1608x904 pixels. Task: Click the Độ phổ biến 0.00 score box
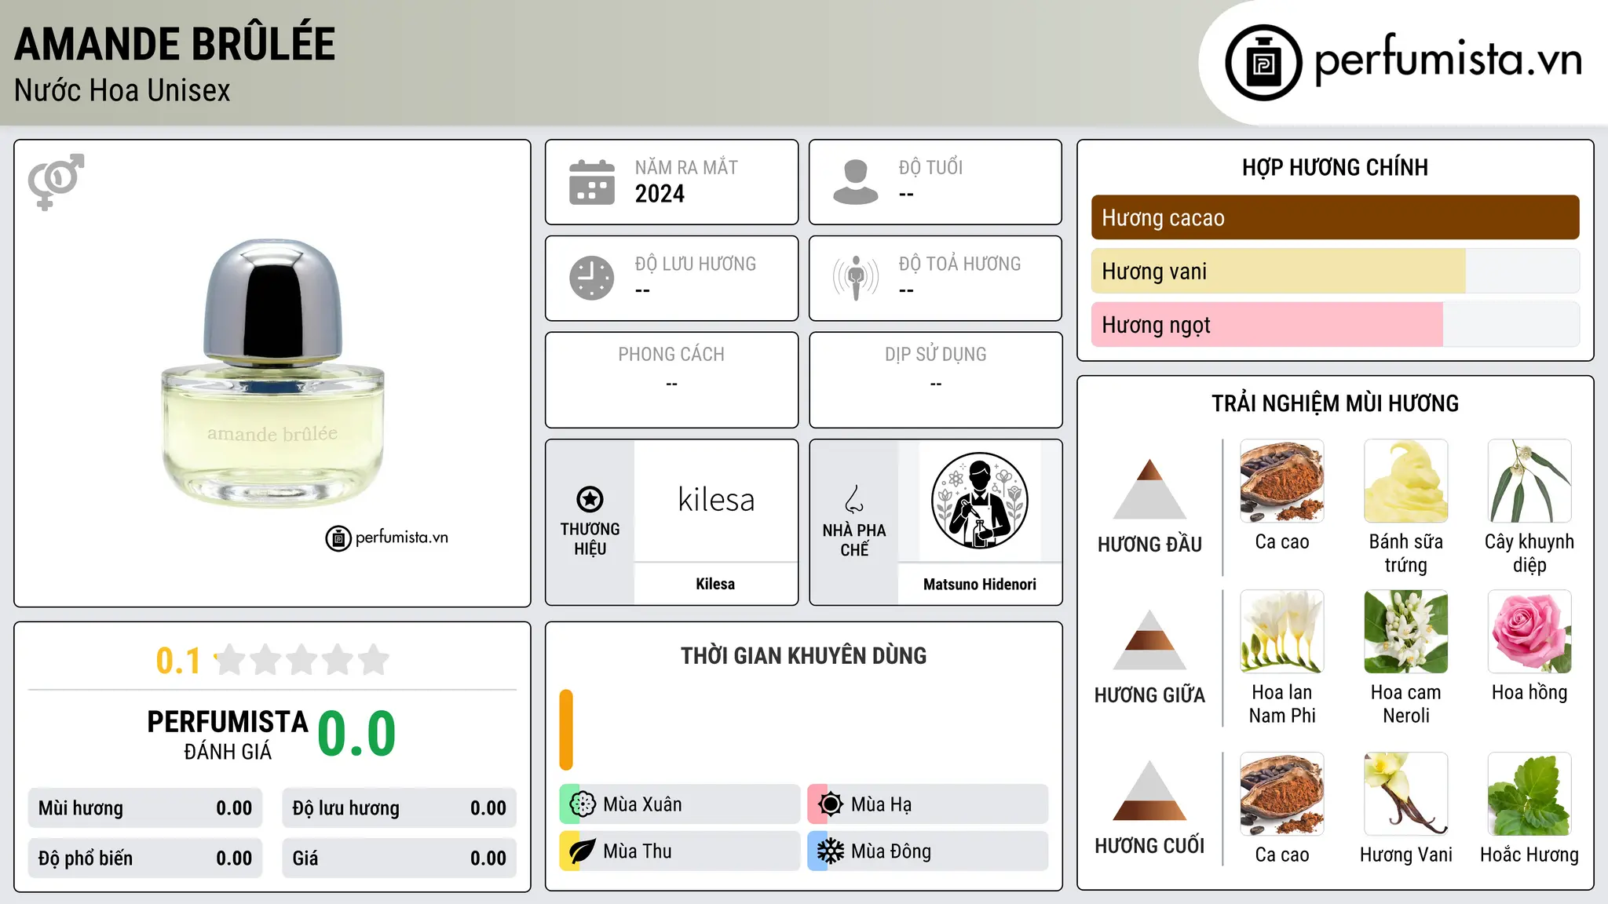tap(145, 858)
